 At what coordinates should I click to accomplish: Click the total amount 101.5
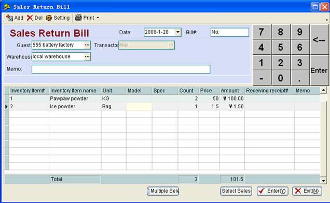point(232,179)
